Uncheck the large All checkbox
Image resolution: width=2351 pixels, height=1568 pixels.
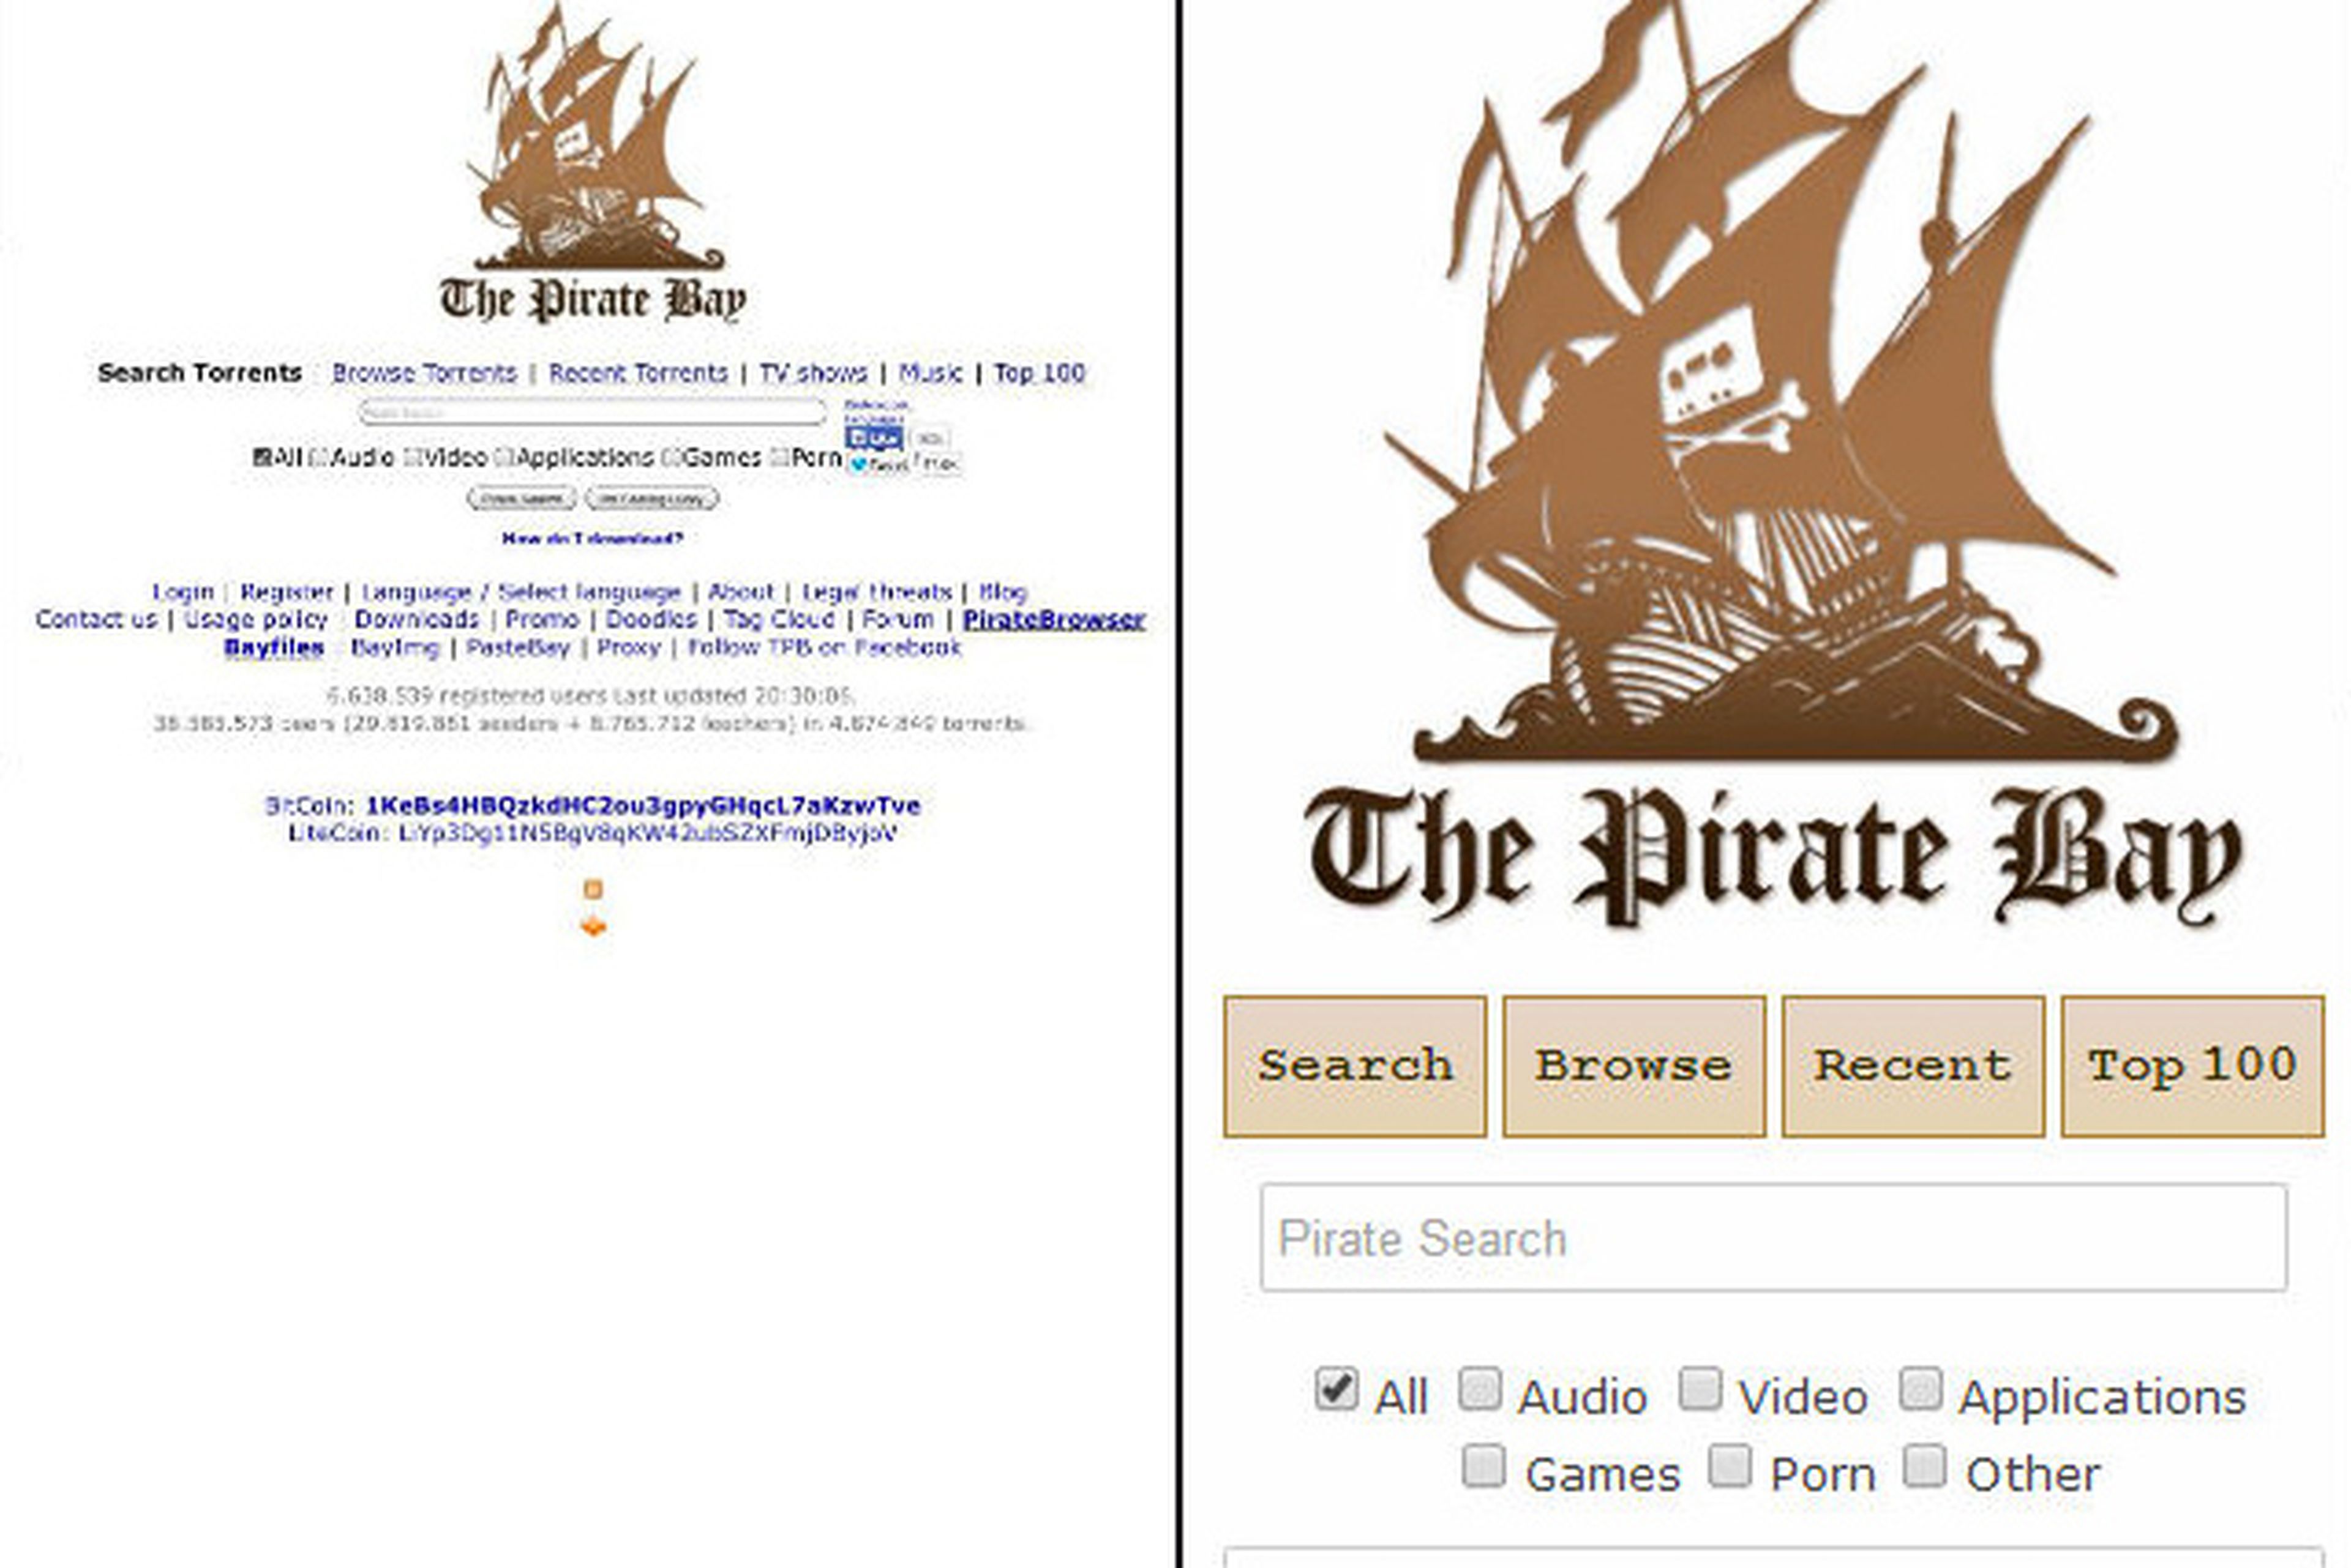(x=1335, y=1389)
